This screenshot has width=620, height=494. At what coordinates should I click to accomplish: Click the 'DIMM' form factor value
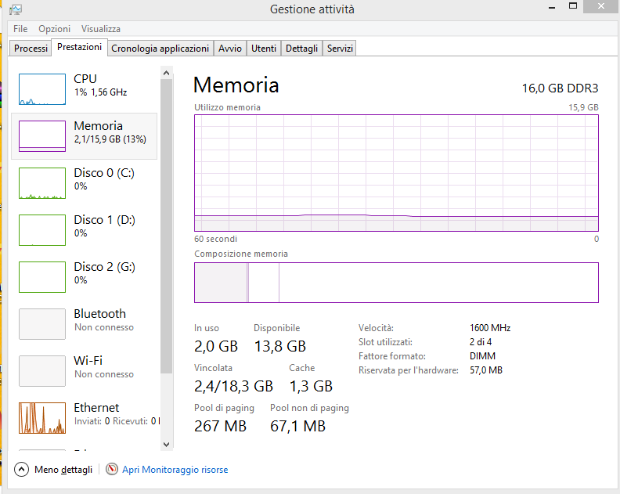click(x=483, y=356)
